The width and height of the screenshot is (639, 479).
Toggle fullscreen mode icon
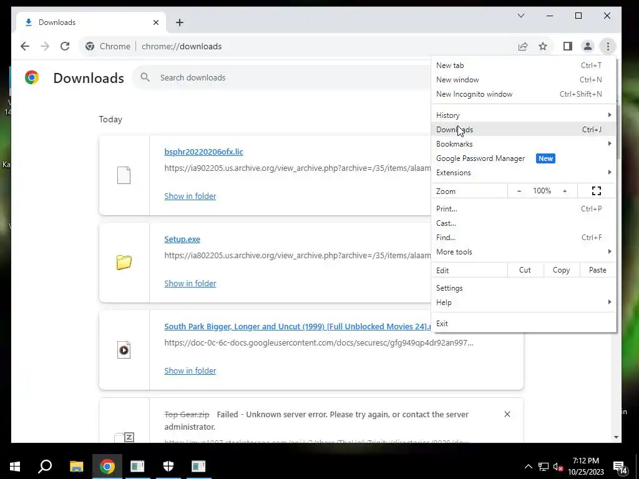pos(597,191)
